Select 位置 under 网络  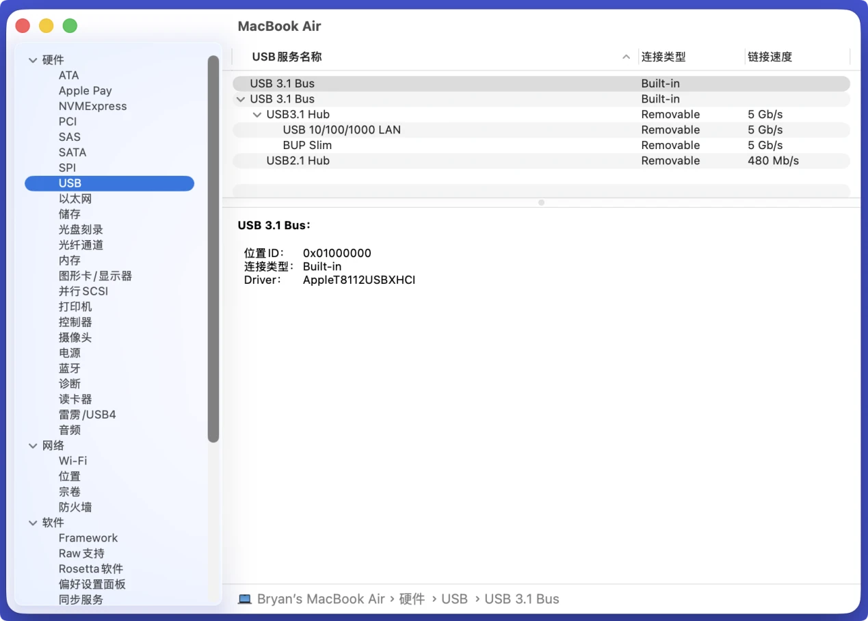[x=70, y=477]
